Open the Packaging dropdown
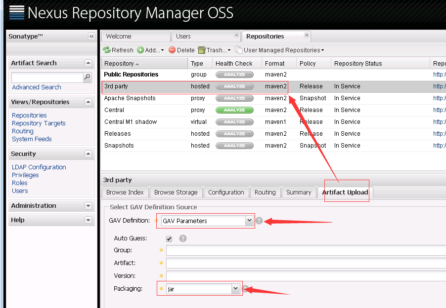 point(235,289)
